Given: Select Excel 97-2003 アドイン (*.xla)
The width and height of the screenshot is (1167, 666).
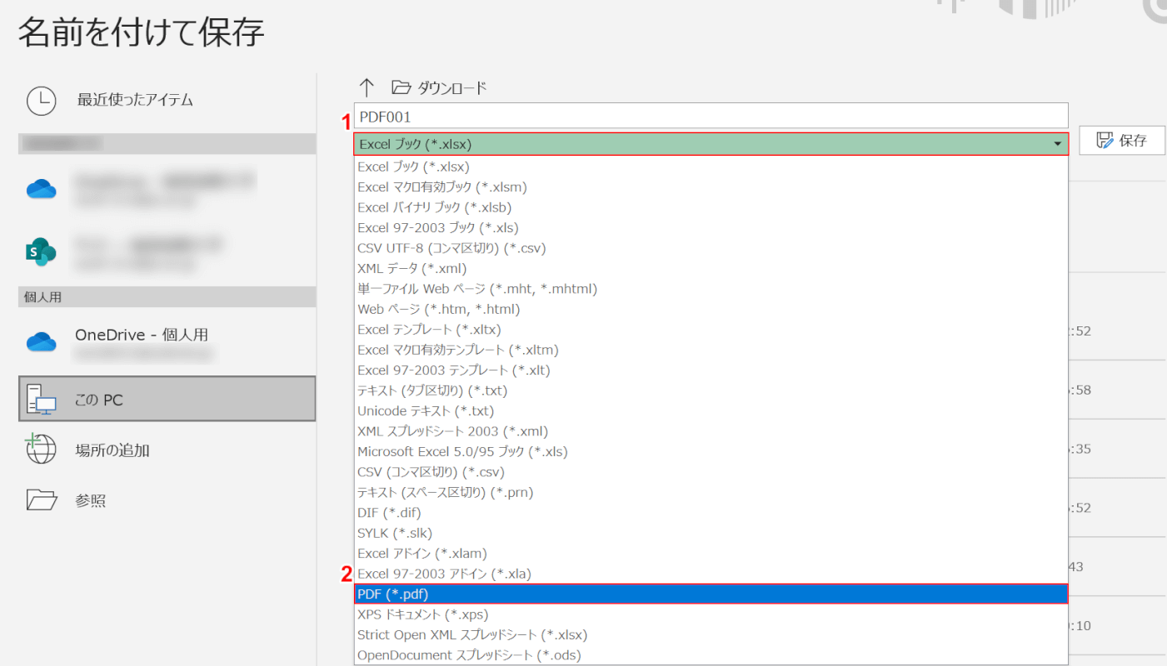Looking at the screenshot, I should click(711, 574).
